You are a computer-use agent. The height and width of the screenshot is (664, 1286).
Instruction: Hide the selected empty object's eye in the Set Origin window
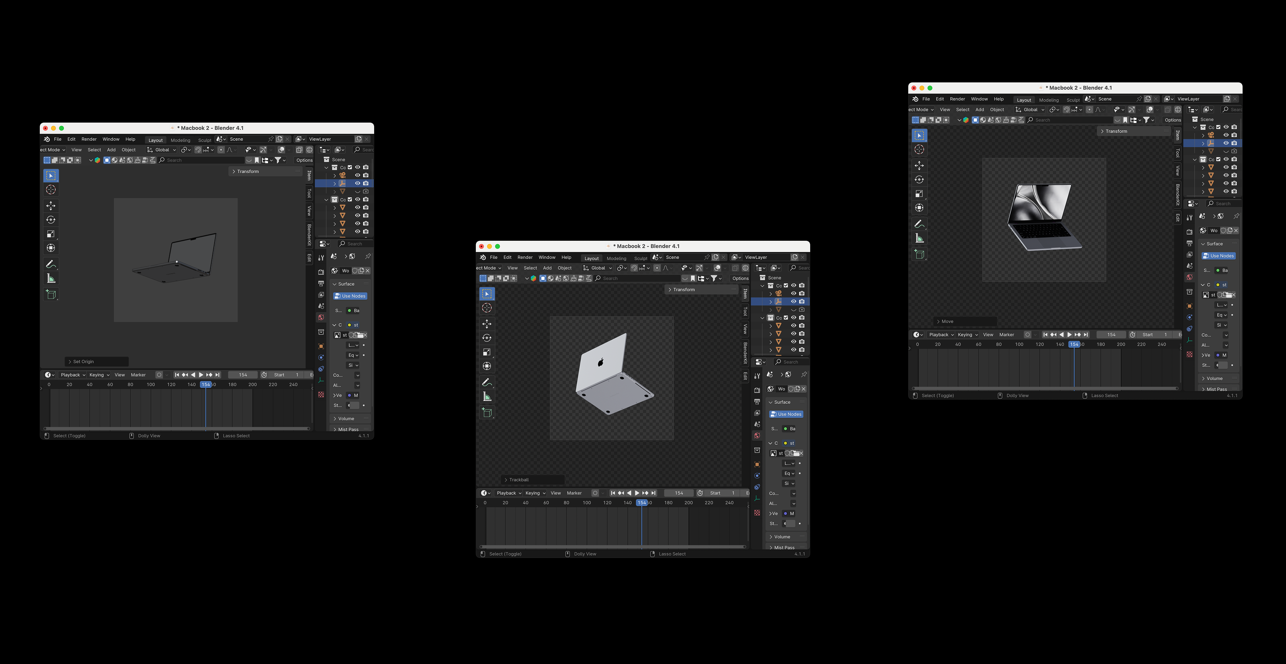point(357,183)
